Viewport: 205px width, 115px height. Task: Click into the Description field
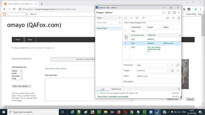pyautogui.click(x=158, y=82)
